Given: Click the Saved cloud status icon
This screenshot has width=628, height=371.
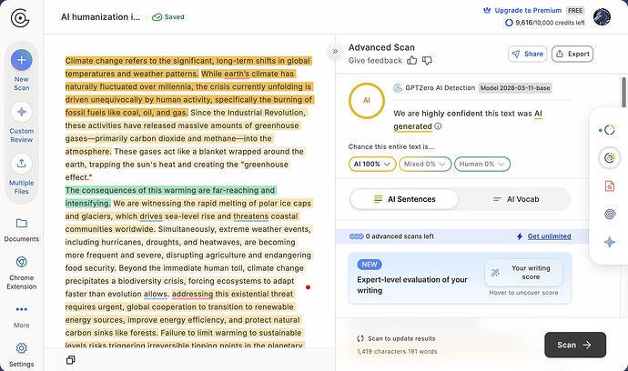Looking at the screenshot, I should (157, 16).
